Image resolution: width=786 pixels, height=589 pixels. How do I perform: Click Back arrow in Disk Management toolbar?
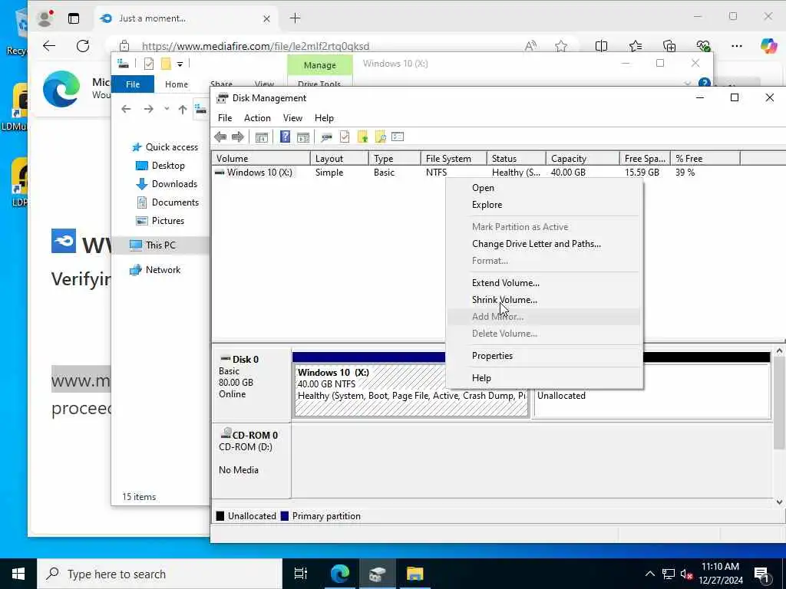click(x=220, y=137)
